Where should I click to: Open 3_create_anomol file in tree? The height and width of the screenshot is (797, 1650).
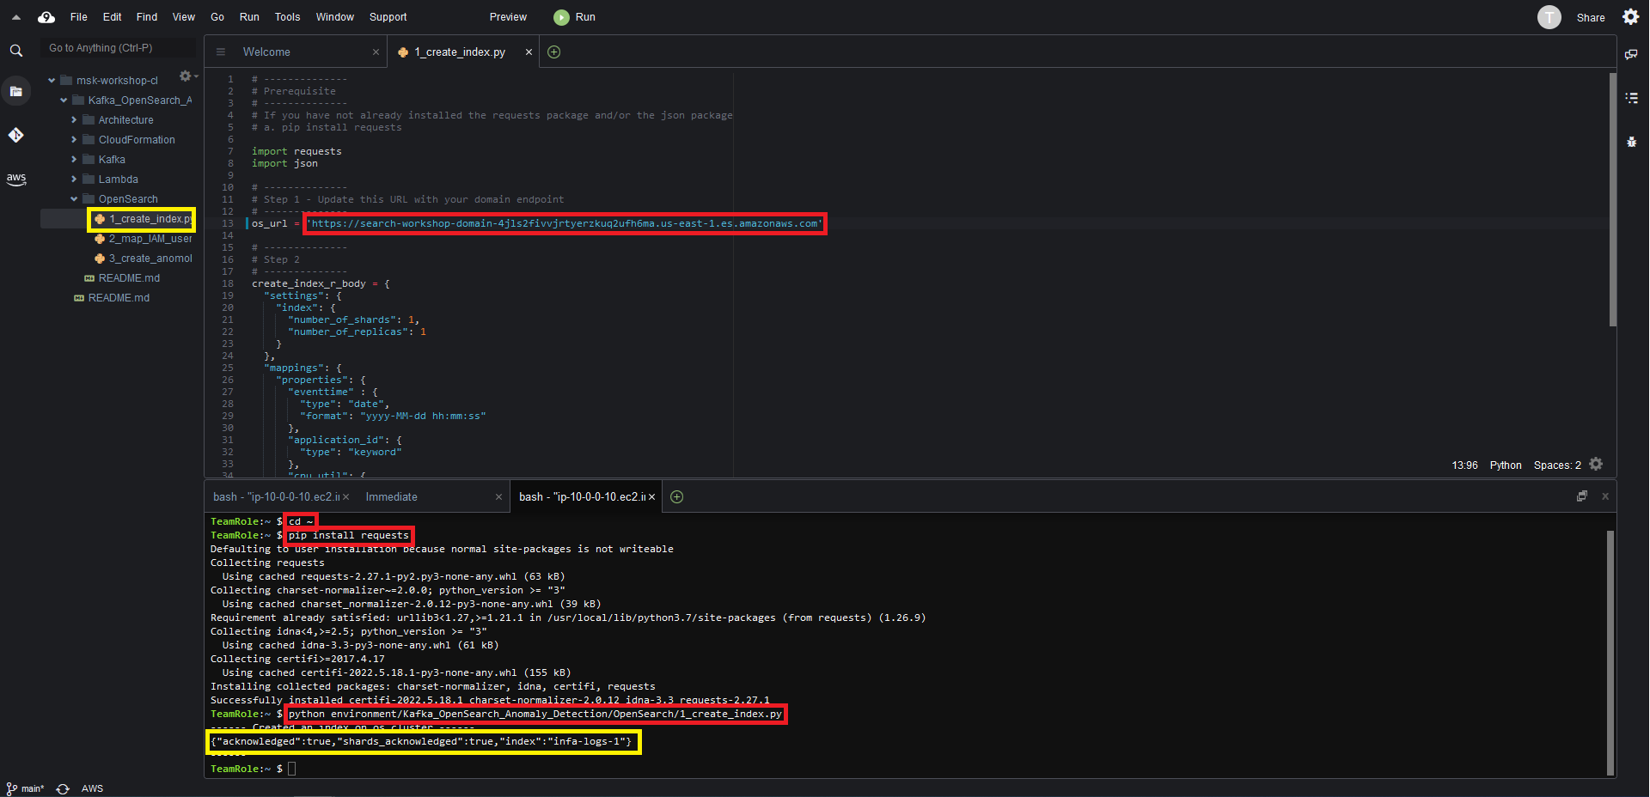(x=150, y=259)
